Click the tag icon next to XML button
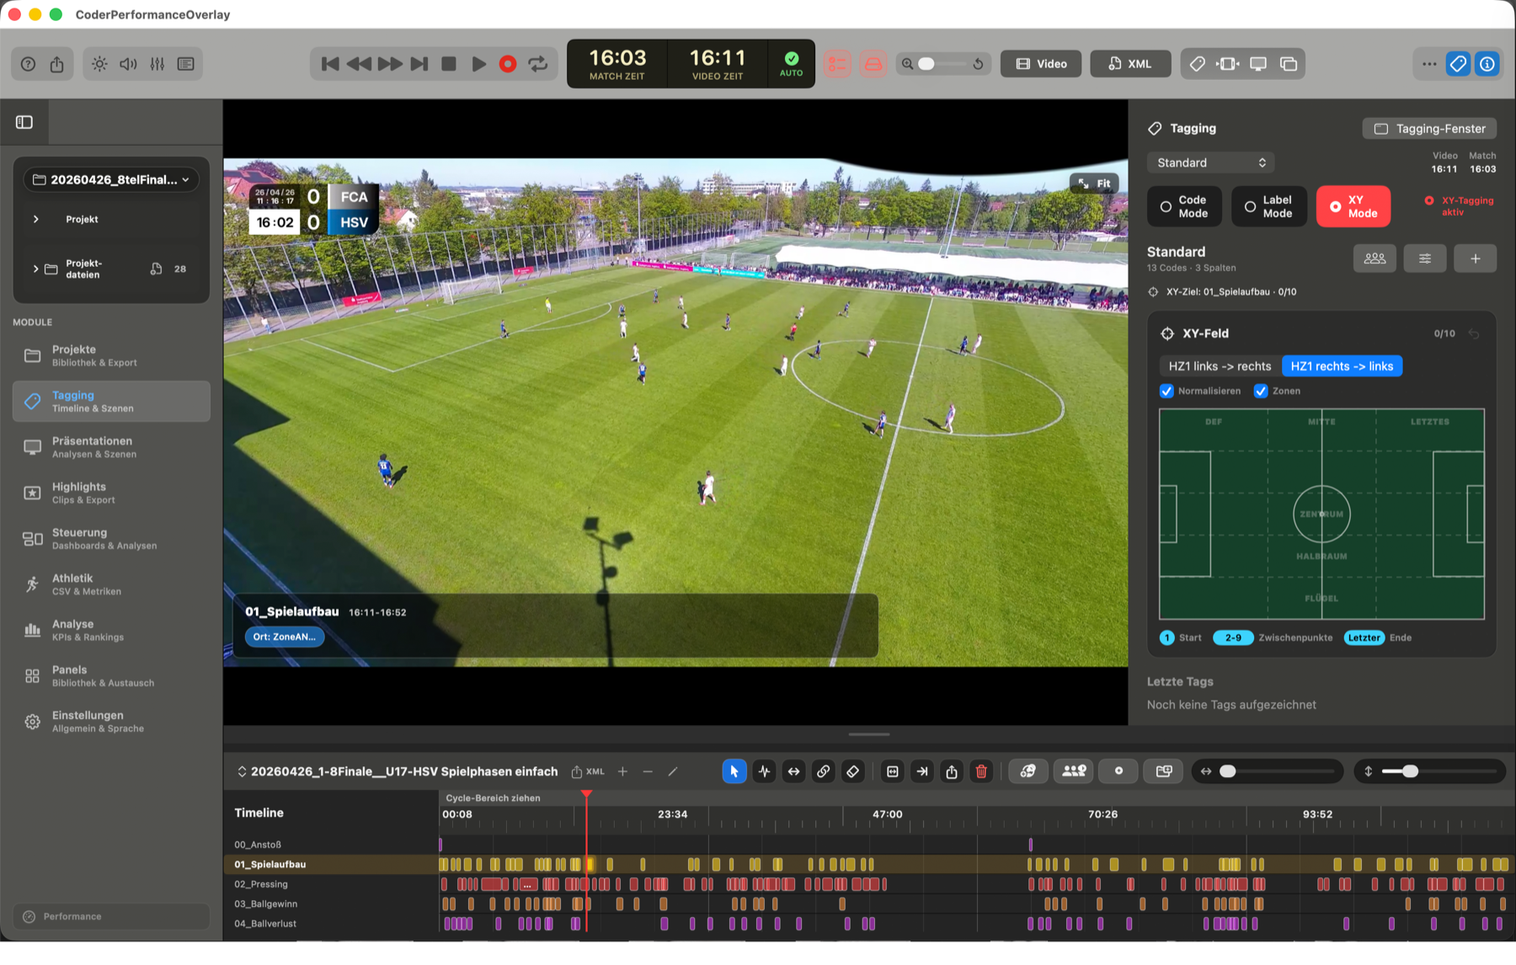 [1197, 64]
